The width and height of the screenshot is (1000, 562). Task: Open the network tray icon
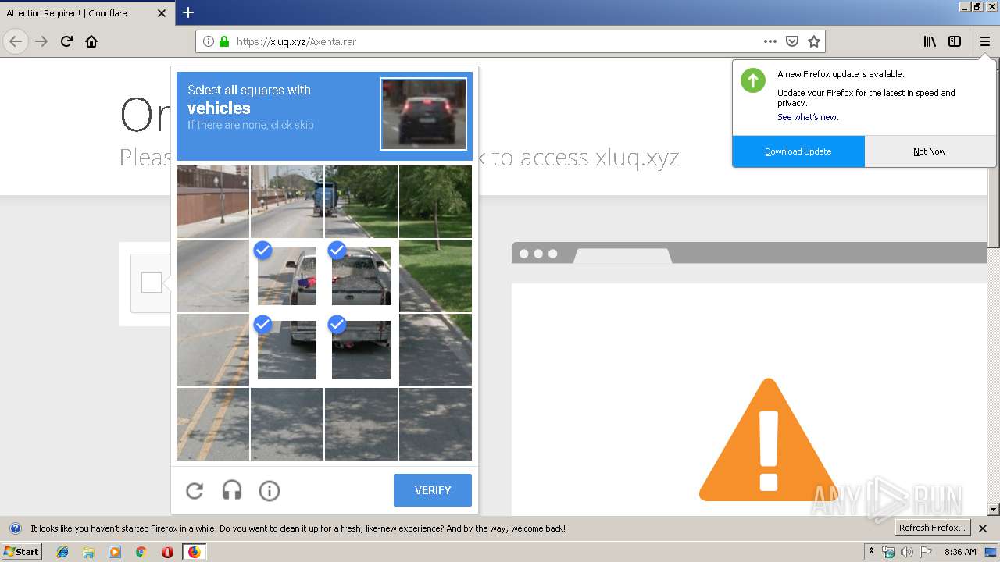click(888, 552)
